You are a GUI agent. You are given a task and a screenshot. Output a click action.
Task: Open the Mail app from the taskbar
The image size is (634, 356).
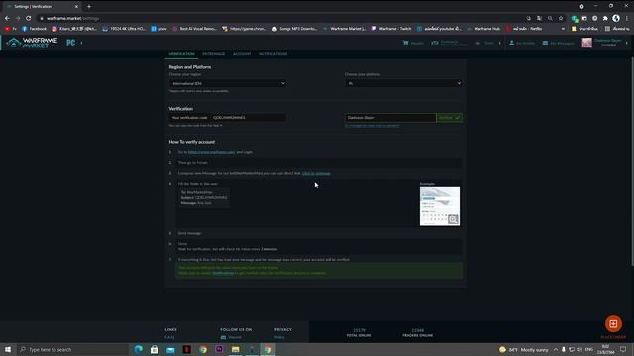coord(170,349)
